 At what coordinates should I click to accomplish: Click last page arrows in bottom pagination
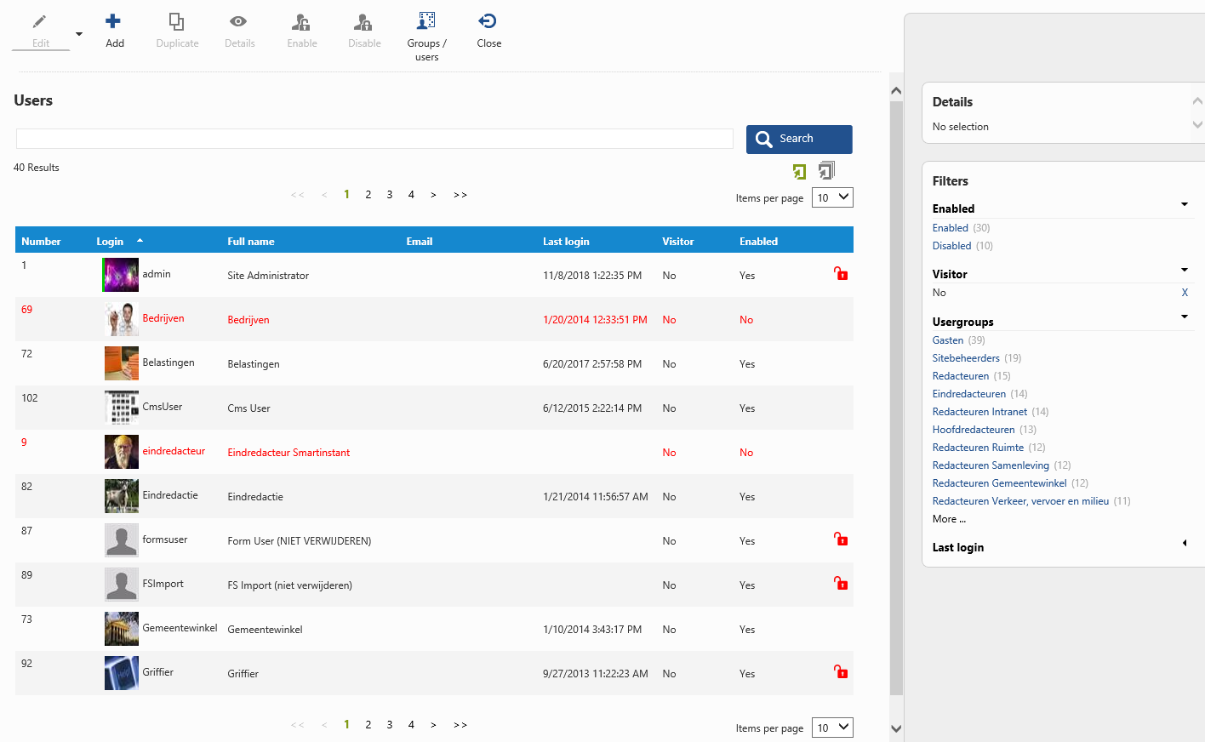tap(460, 725)
